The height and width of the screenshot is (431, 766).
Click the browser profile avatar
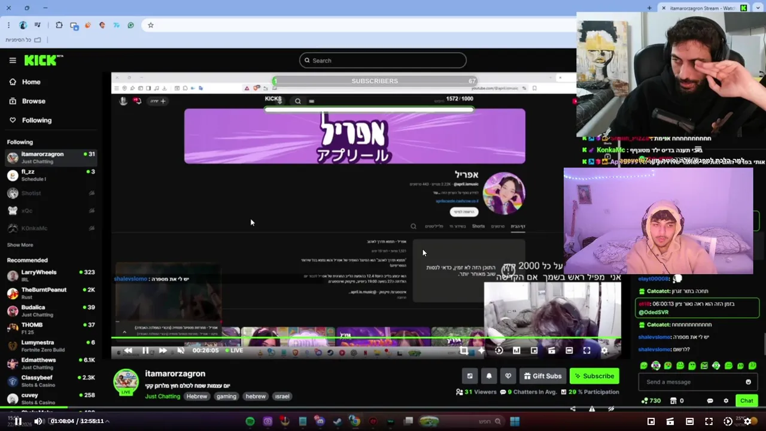click(x=23, y=25)
